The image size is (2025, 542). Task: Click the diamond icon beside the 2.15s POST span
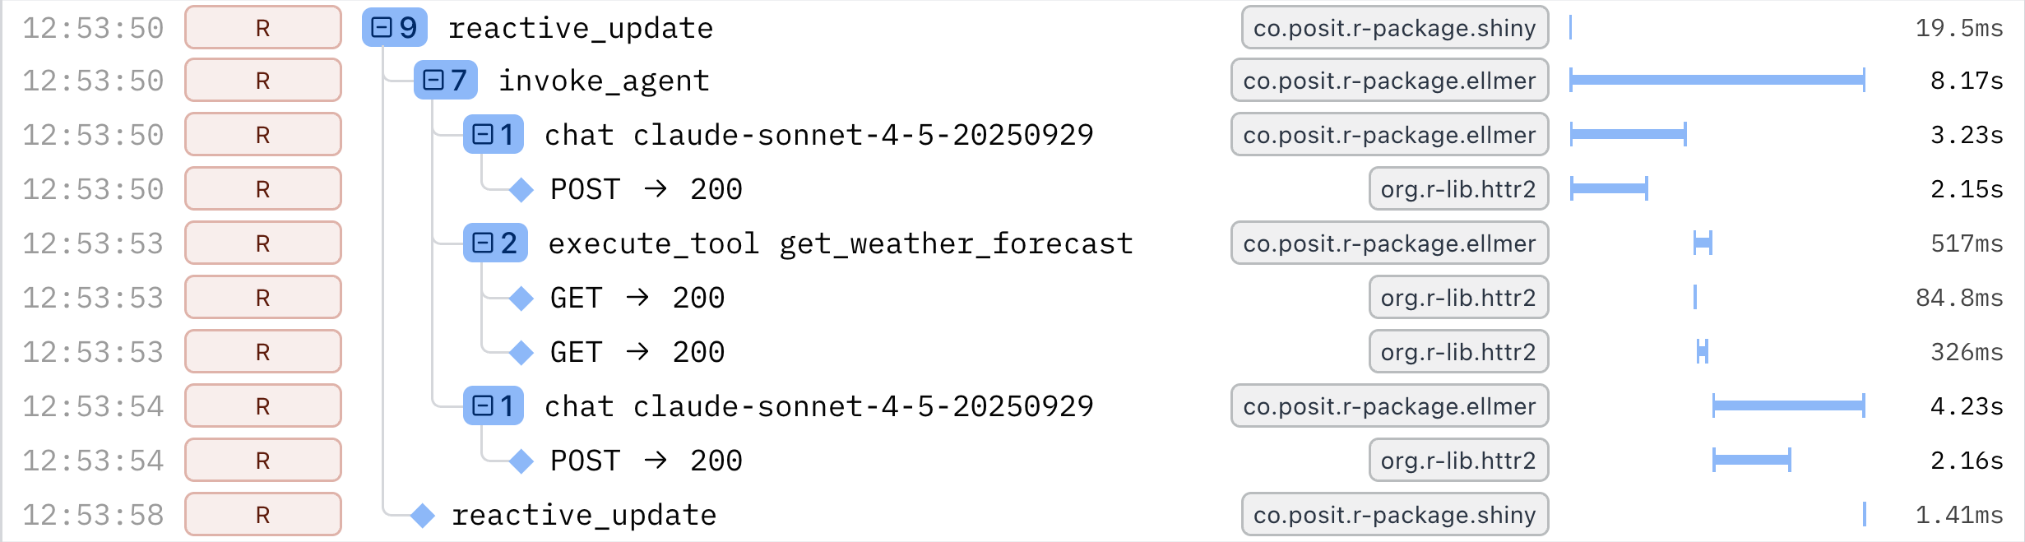tap(521, 189)
